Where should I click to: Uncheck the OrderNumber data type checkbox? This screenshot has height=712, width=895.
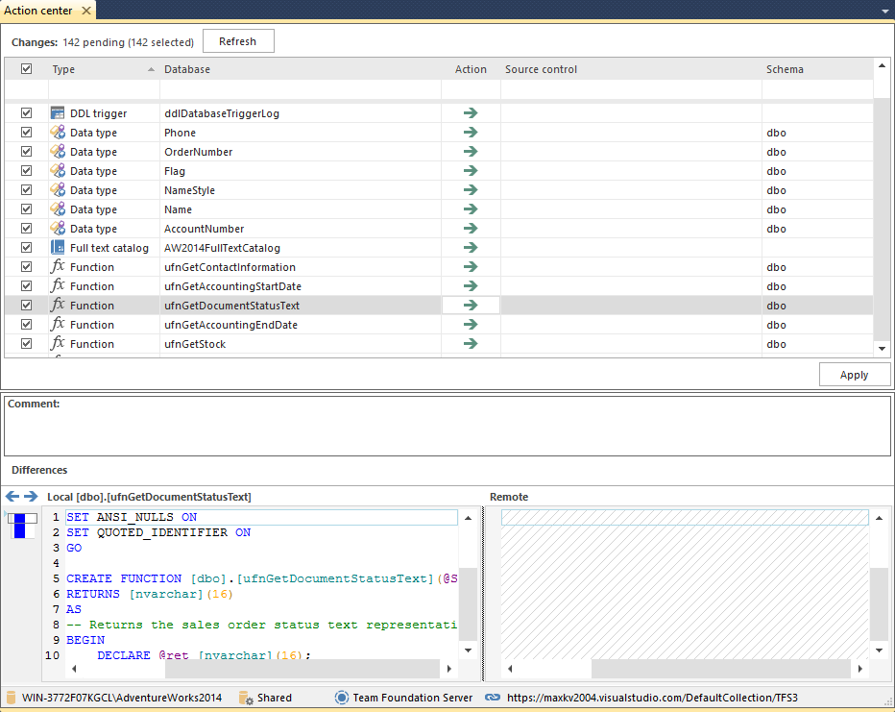click(26, 152)
